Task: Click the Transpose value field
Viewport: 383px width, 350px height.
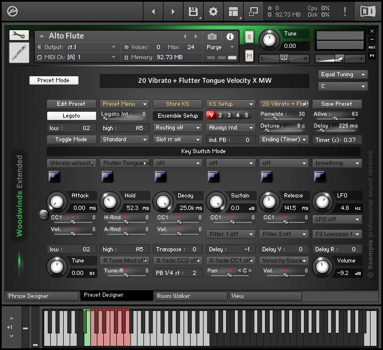Action: point(178,249)
